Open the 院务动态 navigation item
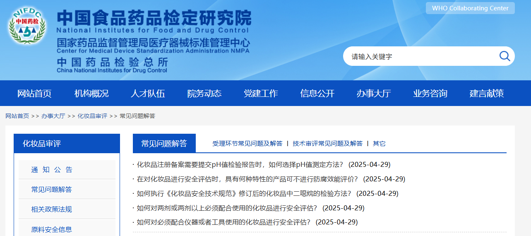Screen dimensions: 531x236 click(x=204, y=94)
